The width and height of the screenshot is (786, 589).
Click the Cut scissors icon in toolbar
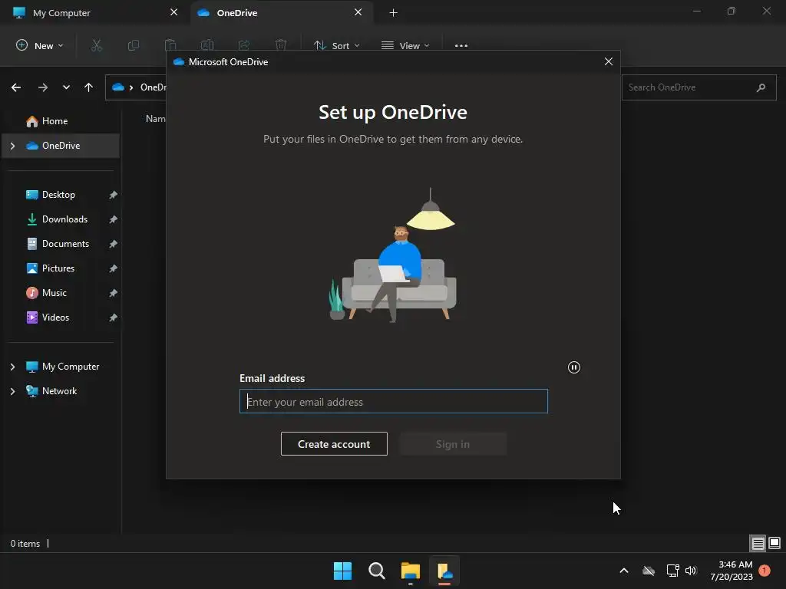[x=96, y=45]
